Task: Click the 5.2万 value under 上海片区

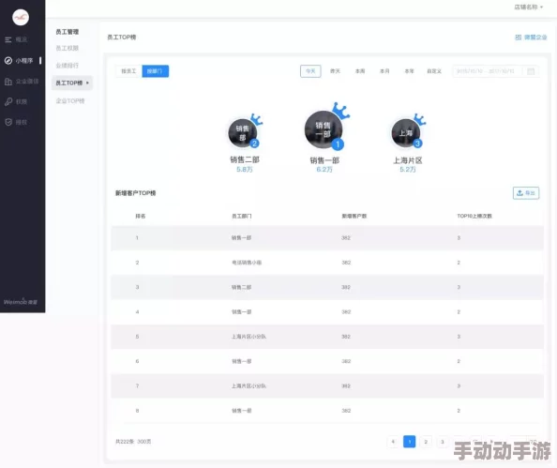Action: (408, 170)
